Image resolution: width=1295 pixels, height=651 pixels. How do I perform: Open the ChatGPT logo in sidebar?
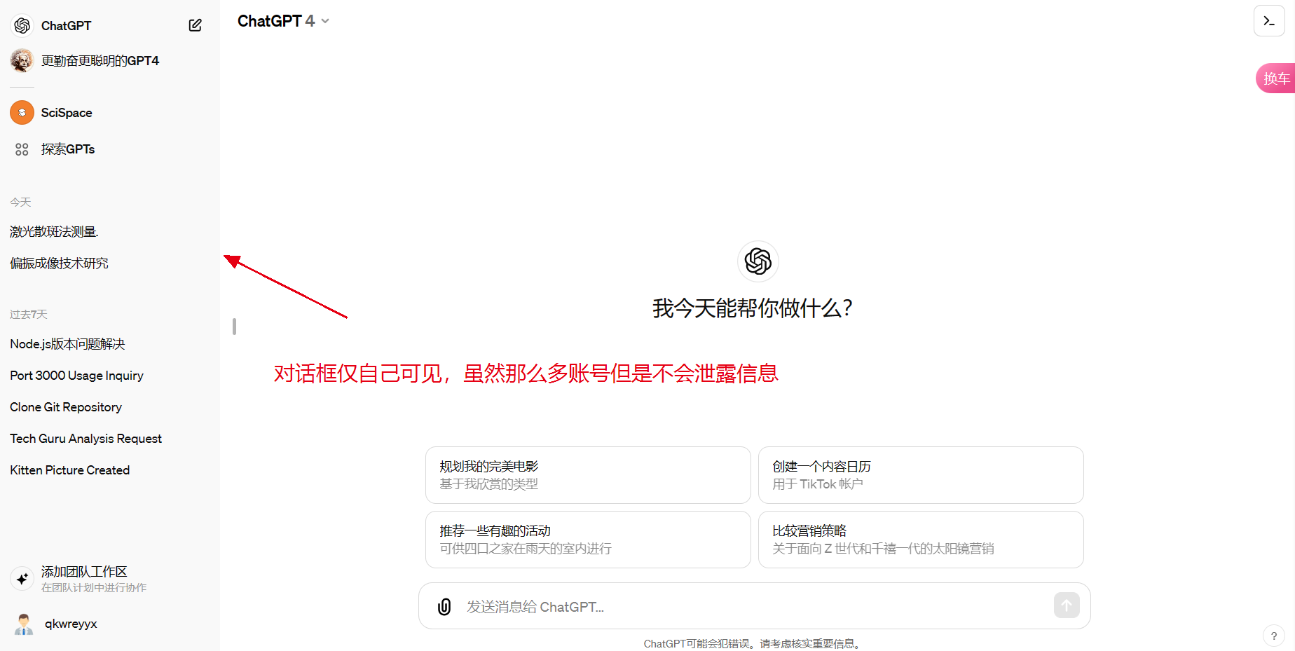pyautogui.click(x=22, y=25)
